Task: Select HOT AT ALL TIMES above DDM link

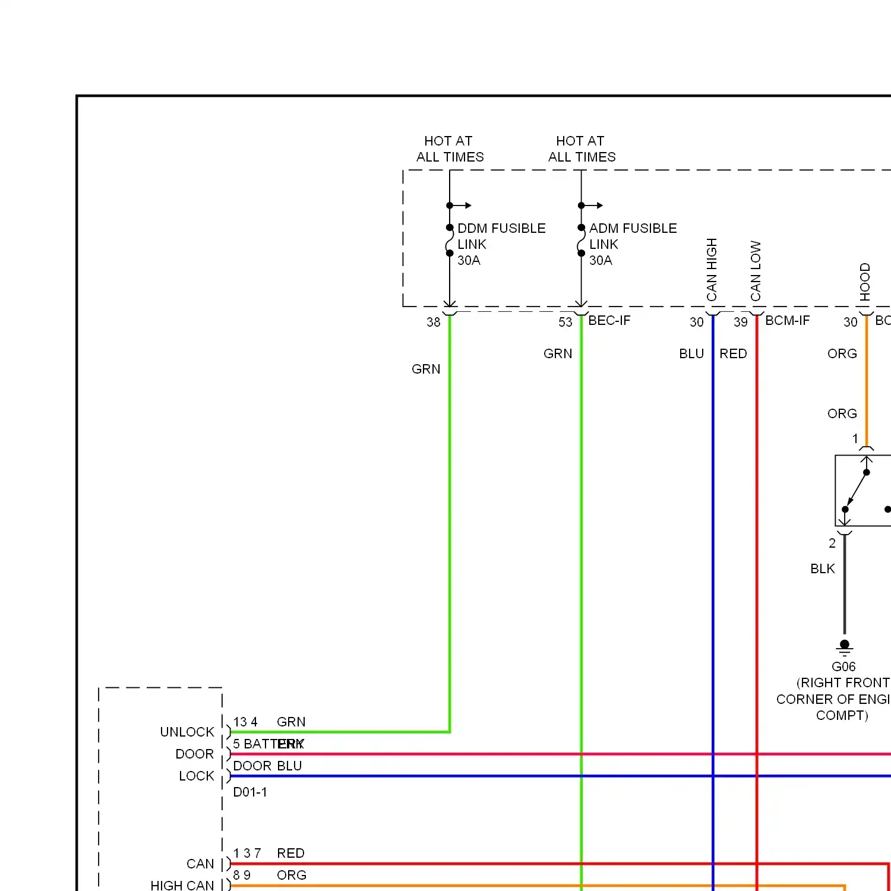Action: pos(450,149)
